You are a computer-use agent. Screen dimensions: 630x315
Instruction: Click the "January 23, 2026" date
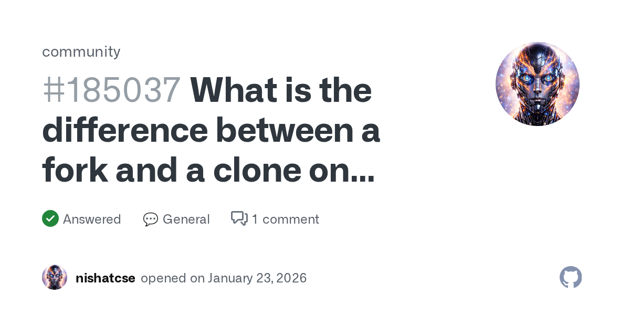(x=257, y=278)
